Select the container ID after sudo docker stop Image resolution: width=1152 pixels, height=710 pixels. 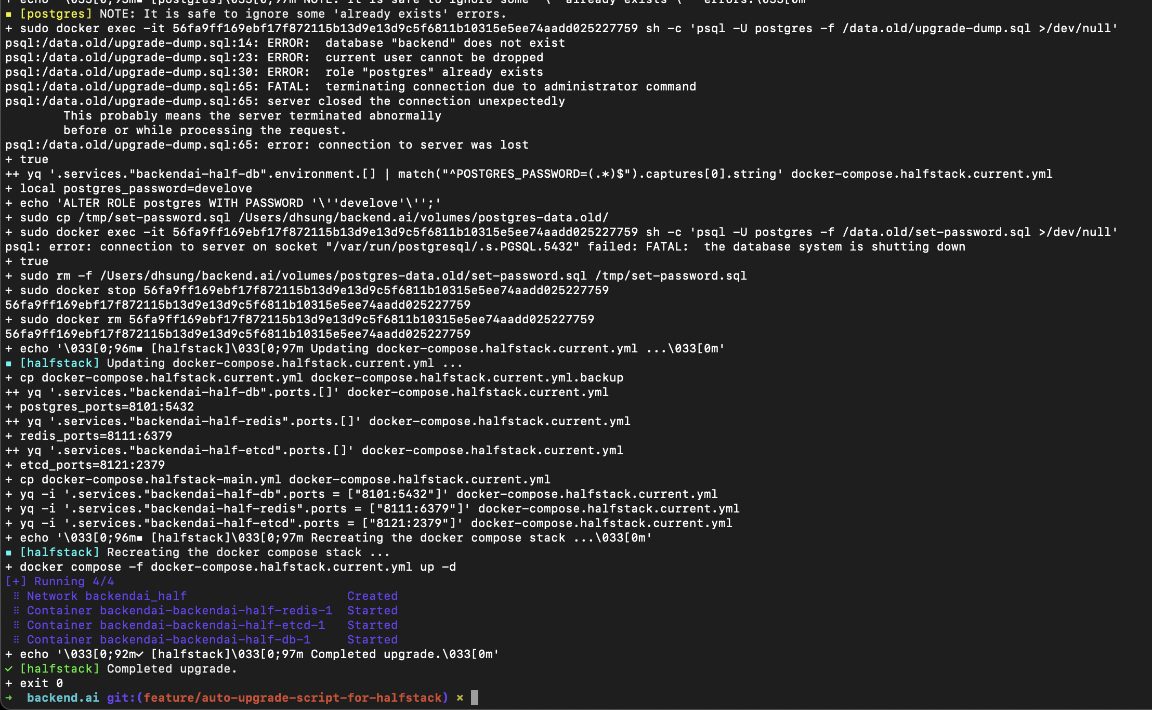(x=376, y=290)
